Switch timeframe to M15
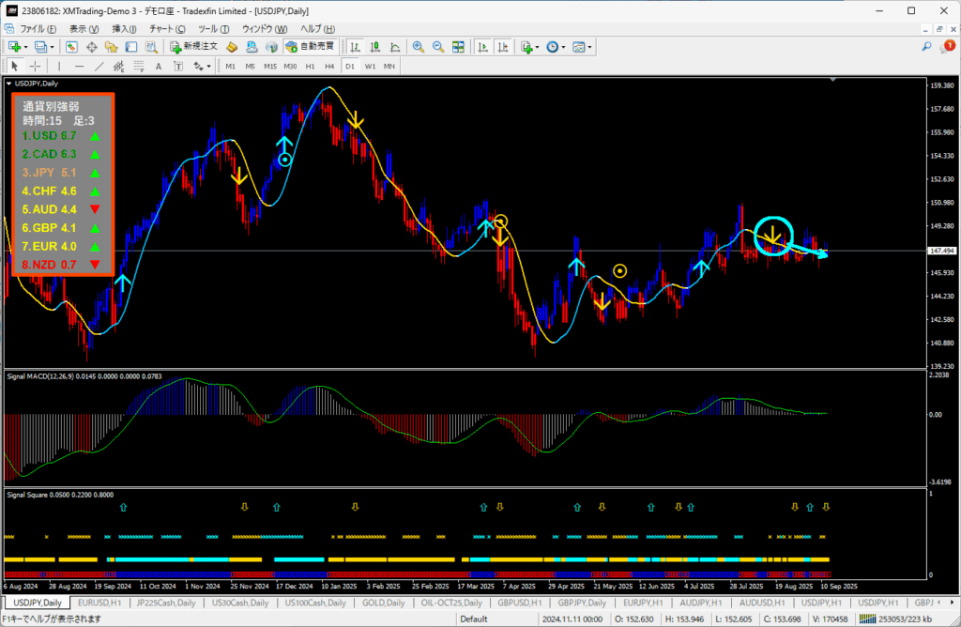Viewport: 961px width, 627px height. coord(270,67)
